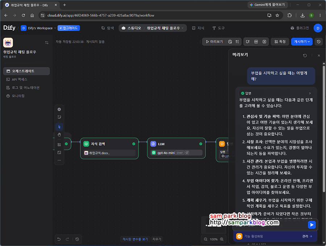Open the ENV environment variables icon
The image size is (326, 246).
coord(256,42)
